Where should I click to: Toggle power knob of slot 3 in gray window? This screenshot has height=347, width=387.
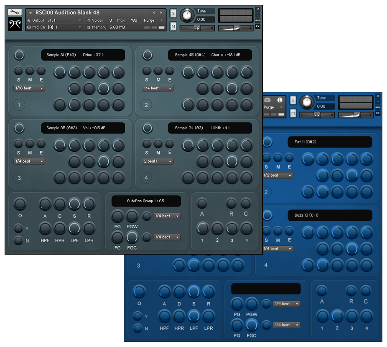coord(19,128)
